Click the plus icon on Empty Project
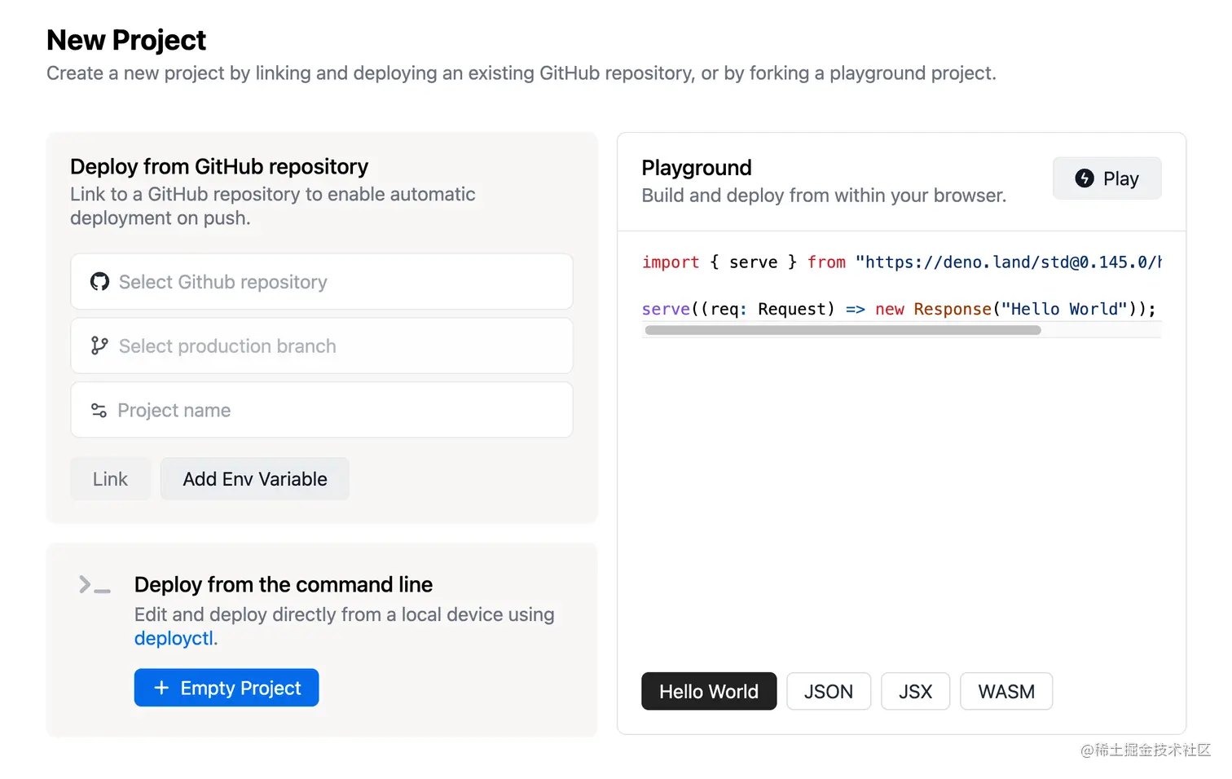Image resolution: width=1232 pixels, height=779 pixels. click(x=161, y=689)
